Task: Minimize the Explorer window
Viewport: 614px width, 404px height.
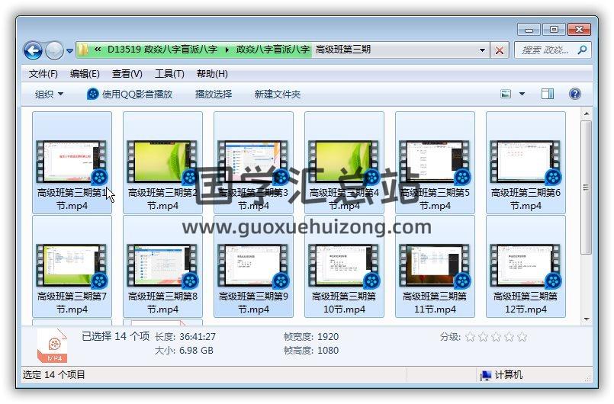Action: point(529,30)
